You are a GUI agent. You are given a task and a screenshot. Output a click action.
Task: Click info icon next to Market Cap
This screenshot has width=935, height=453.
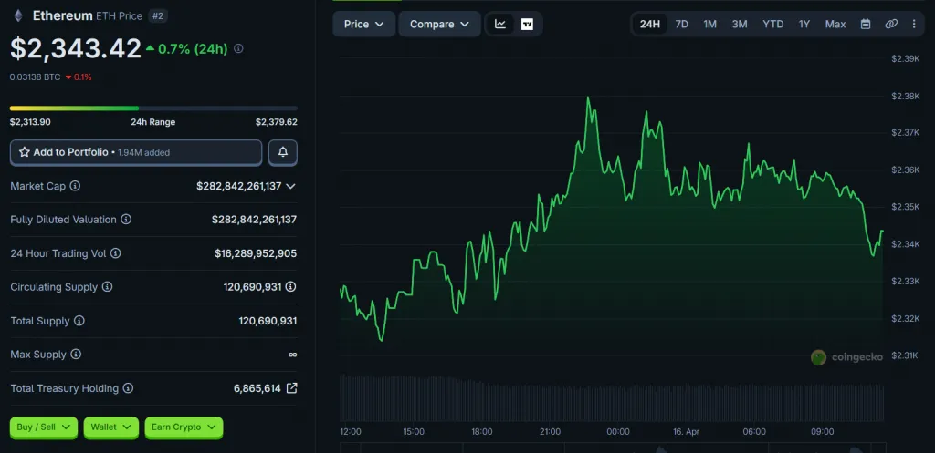click(x=75, y=186)
